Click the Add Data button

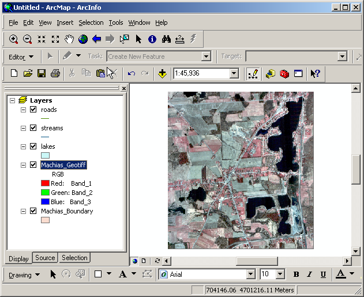point(162,73)
